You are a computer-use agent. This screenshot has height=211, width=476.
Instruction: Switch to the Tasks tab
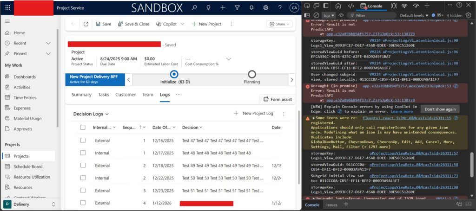point(103,95)
